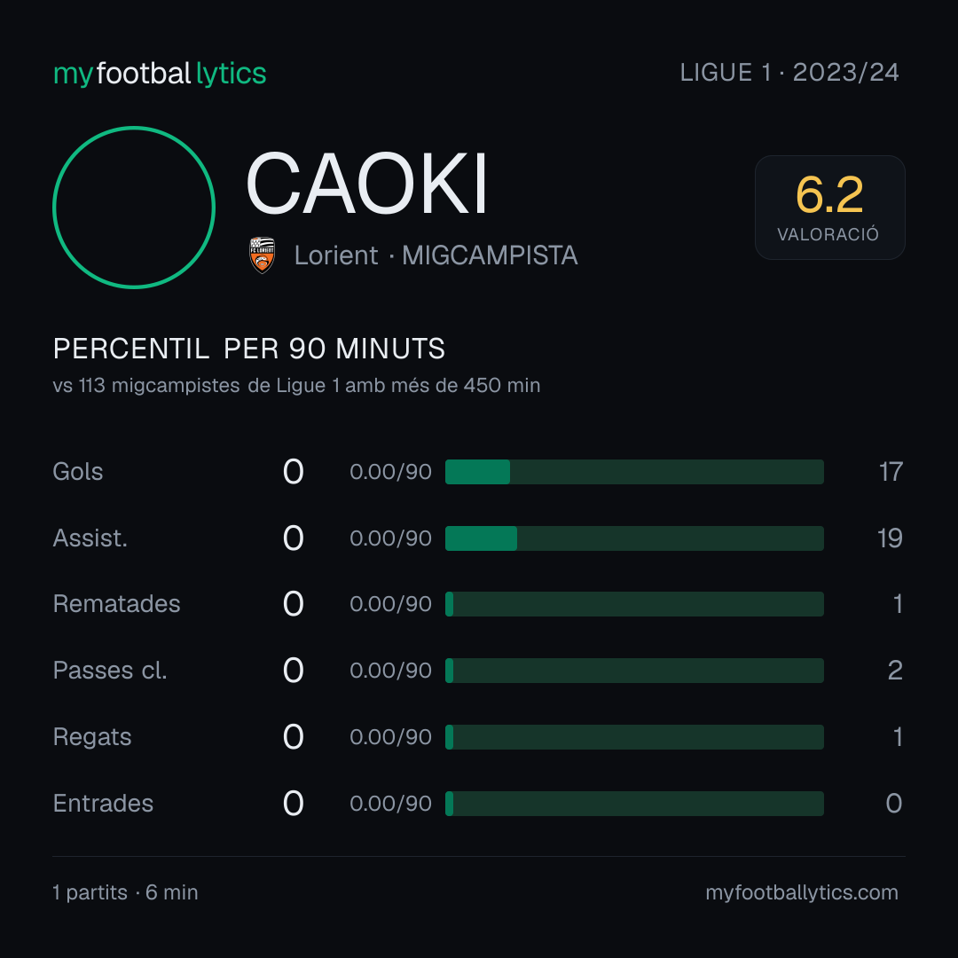Visit the myfootballytics.com footer link
The width and height of the screenshot is (958, 958).
802,892
